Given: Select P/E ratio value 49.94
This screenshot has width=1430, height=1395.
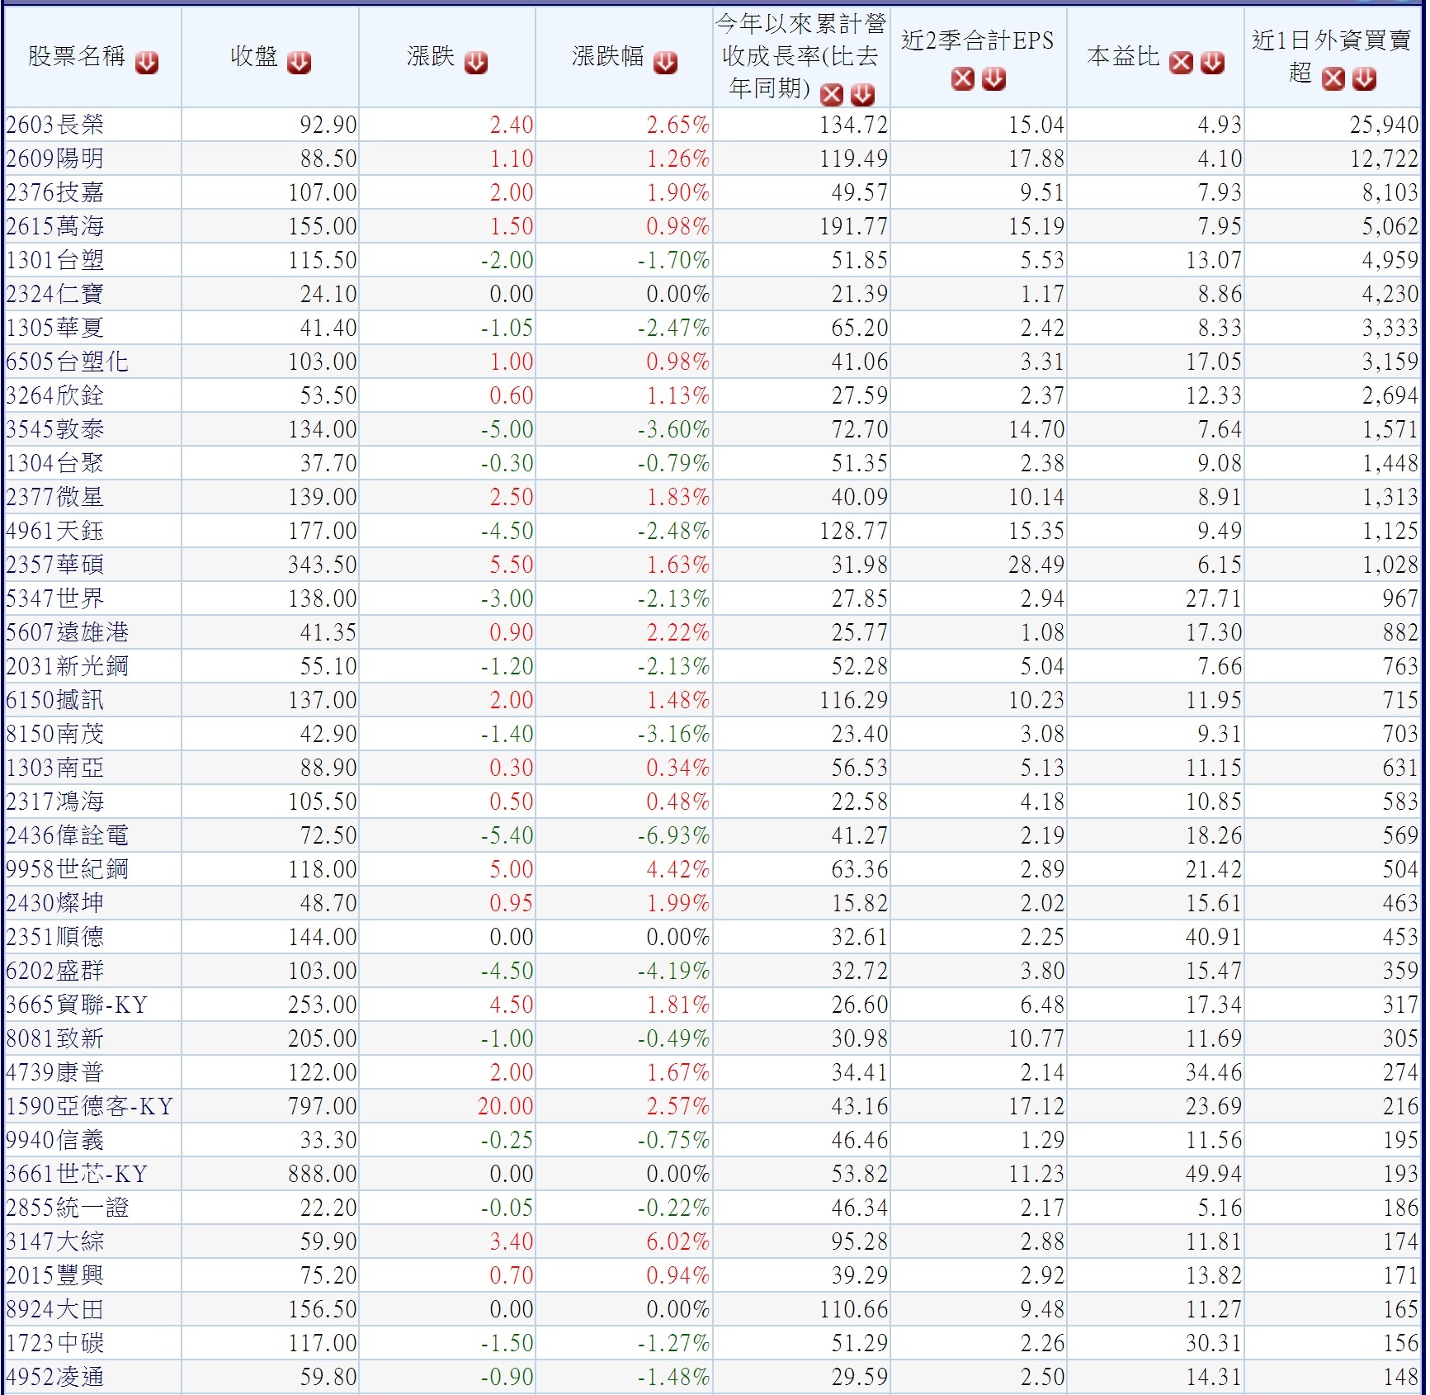Looking at the screenshot, I should pos(1214,1174).
